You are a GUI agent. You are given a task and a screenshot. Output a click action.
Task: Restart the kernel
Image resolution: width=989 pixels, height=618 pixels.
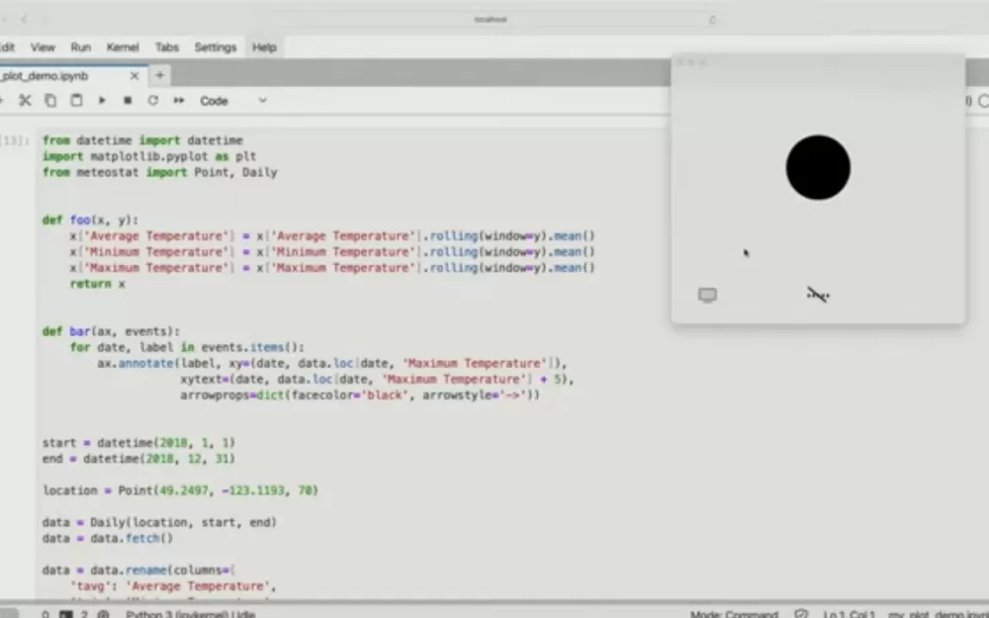coord(153,101)
